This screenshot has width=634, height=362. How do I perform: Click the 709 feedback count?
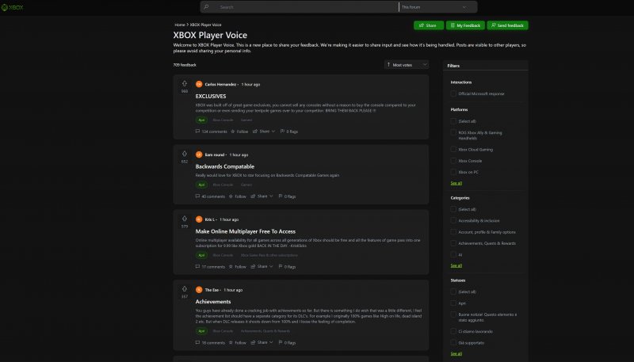point(185,65)
